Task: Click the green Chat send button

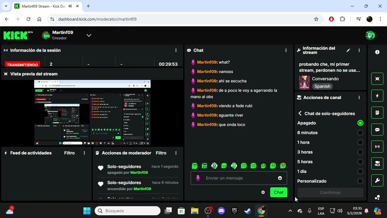Action: 279,192
